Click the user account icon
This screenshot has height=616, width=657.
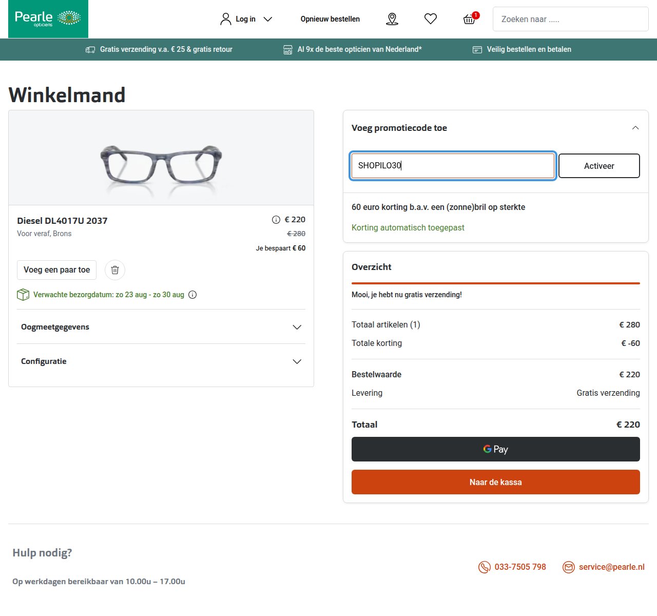(x=226, y=19)
